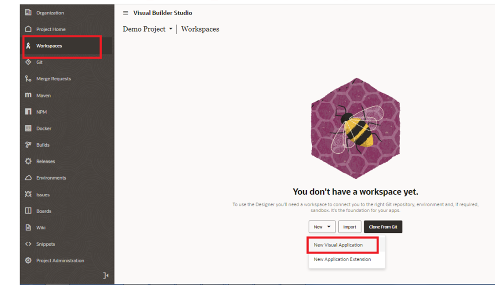Select New Application Extension option
The image size is (495, 285).
[342, 259]
